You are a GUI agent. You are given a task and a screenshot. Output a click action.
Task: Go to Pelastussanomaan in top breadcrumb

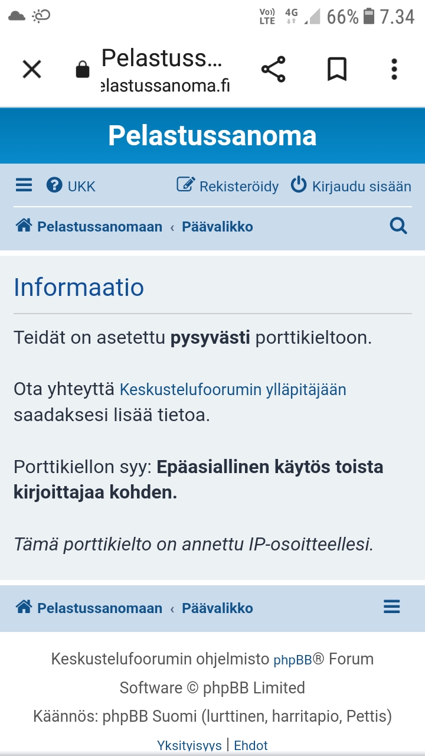89,227
